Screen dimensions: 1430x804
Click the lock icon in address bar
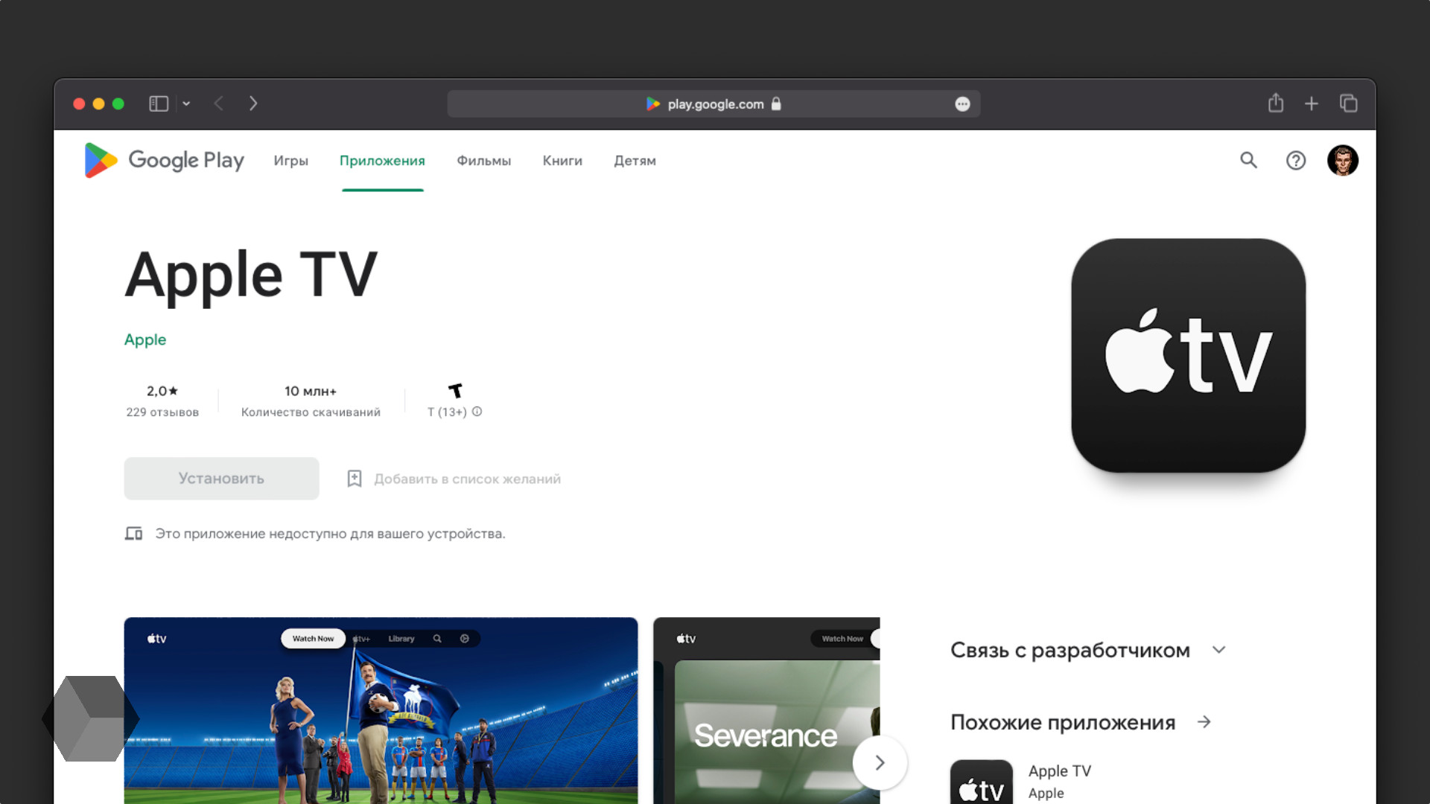coord(776,103)
